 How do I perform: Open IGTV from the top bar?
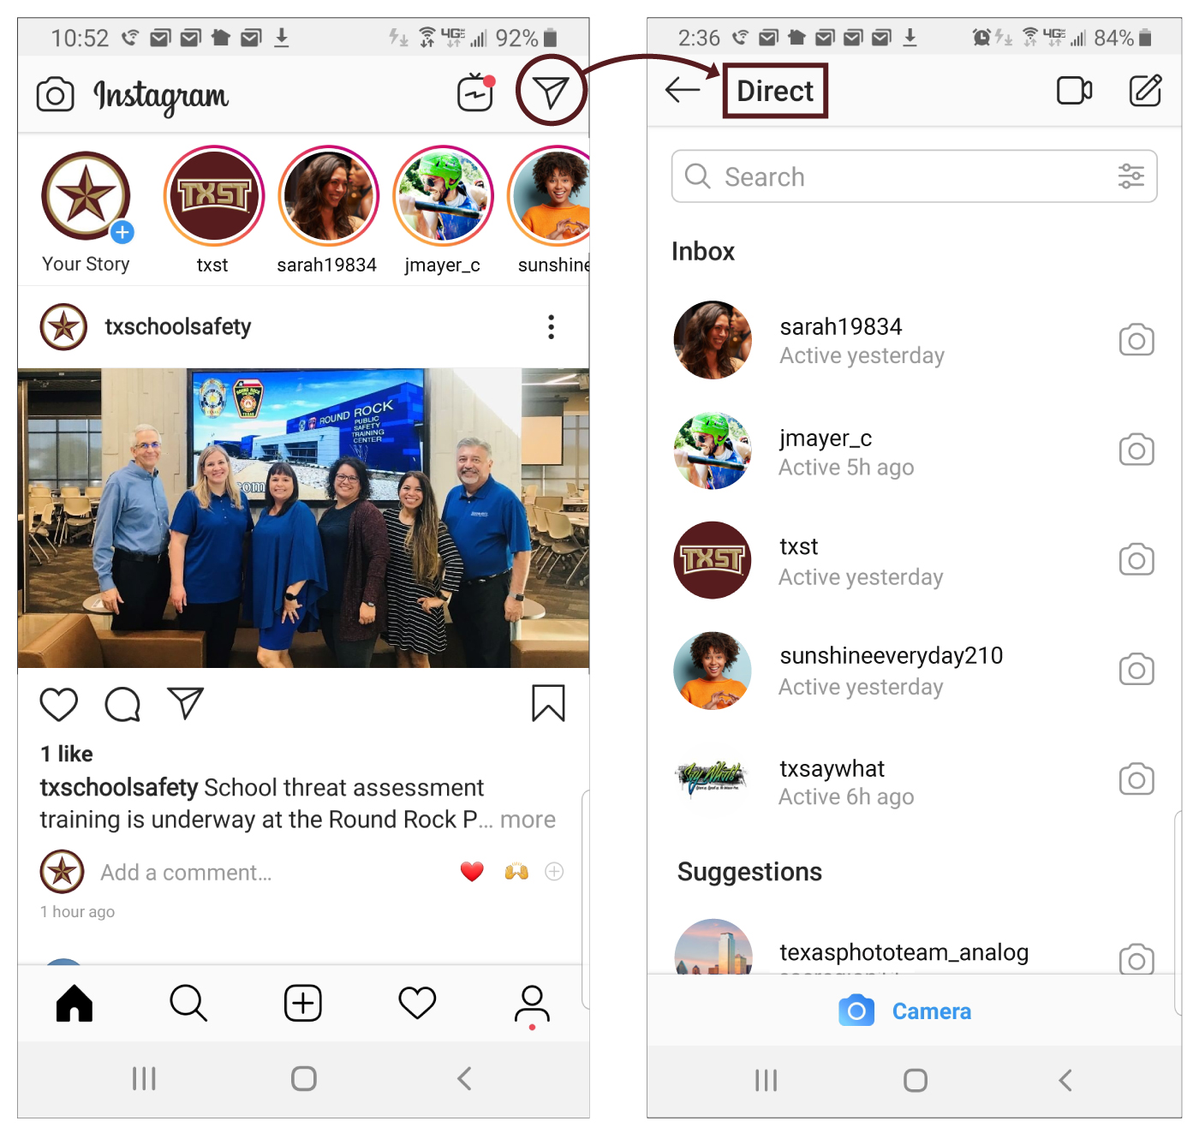[475, 92]
